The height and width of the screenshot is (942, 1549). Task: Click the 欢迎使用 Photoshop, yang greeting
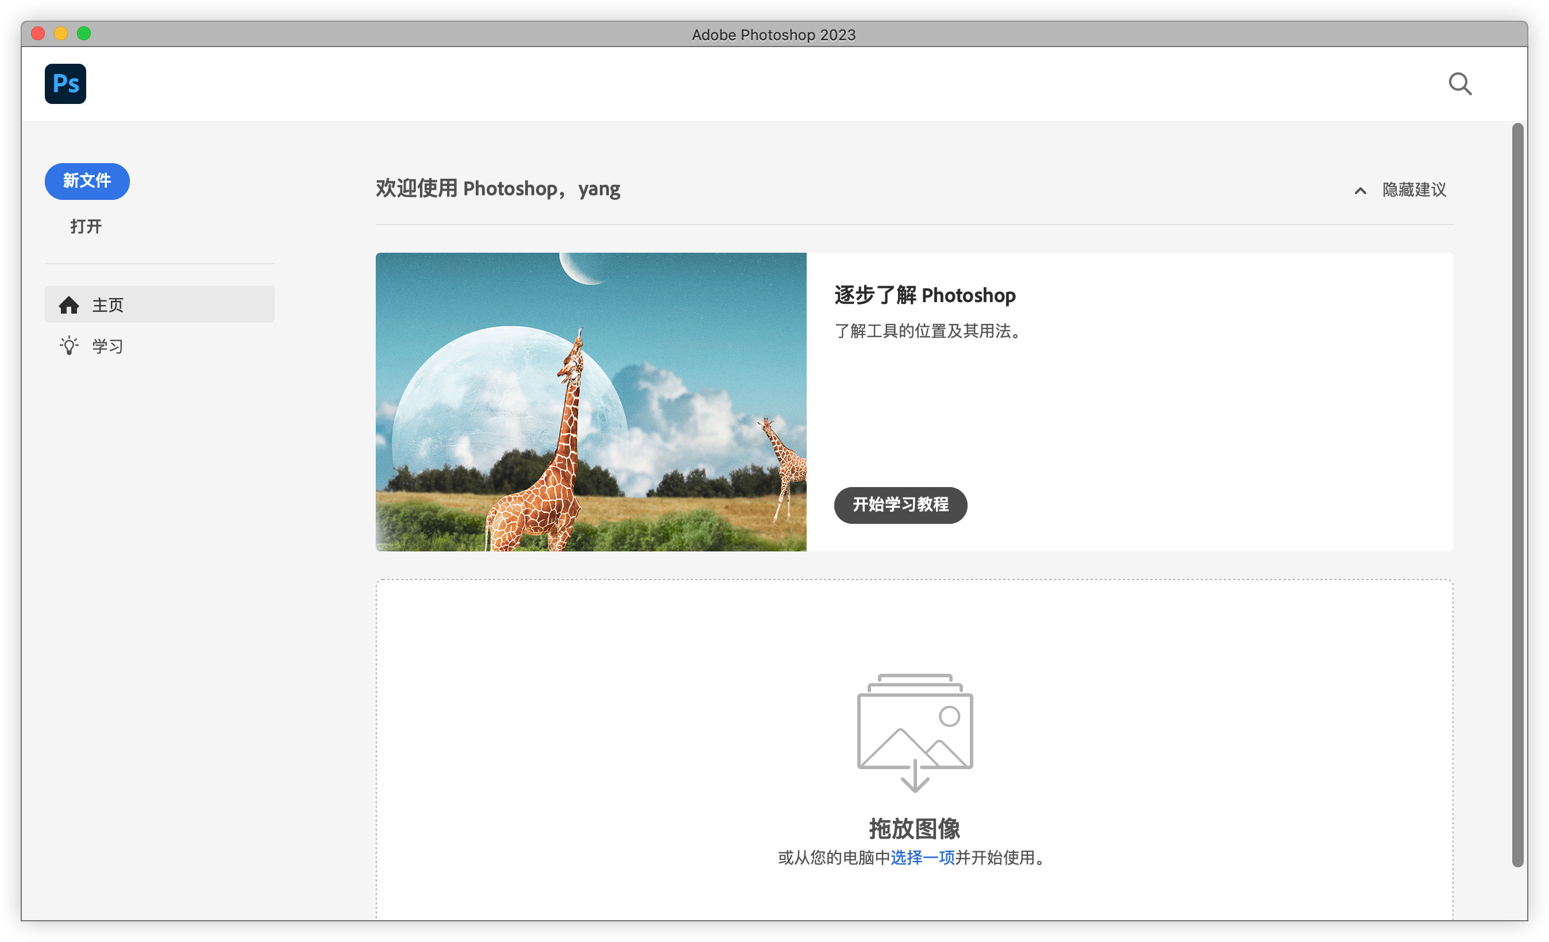pyautogui.click(x=498, y=188)
